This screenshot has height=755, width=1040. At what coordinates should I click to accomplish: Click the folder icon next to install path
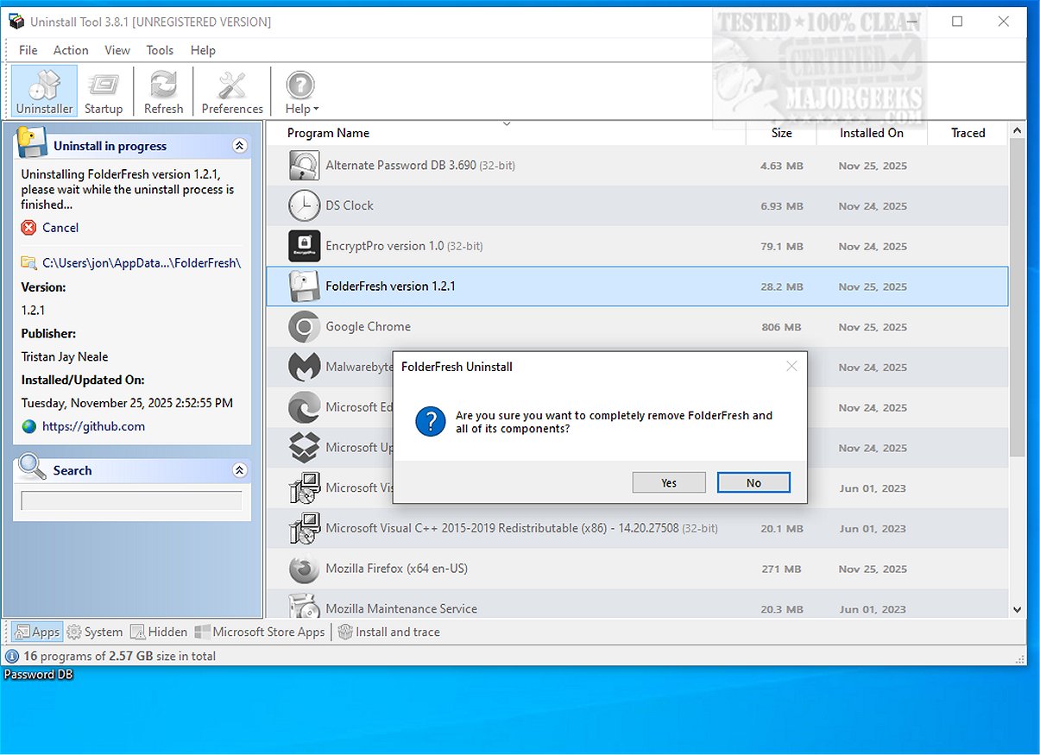pos(29,262)
